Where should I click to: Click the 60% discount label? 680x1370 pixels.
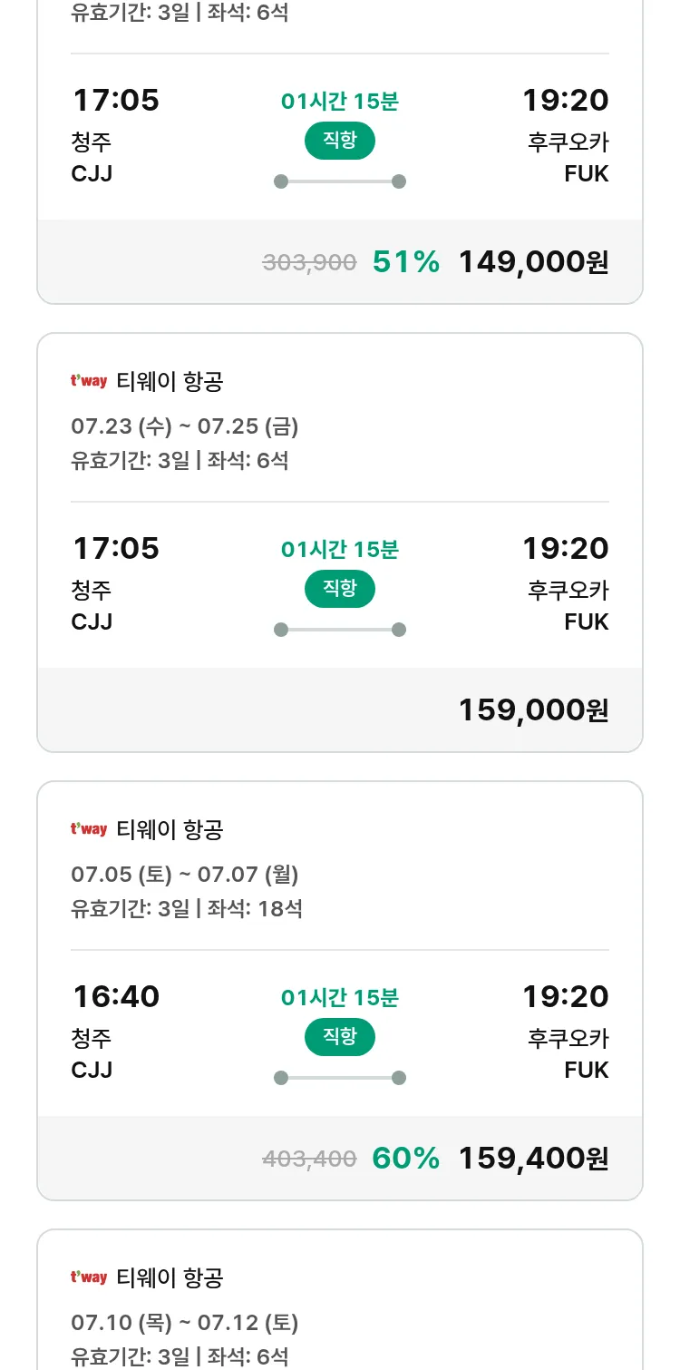[406, 1159]
